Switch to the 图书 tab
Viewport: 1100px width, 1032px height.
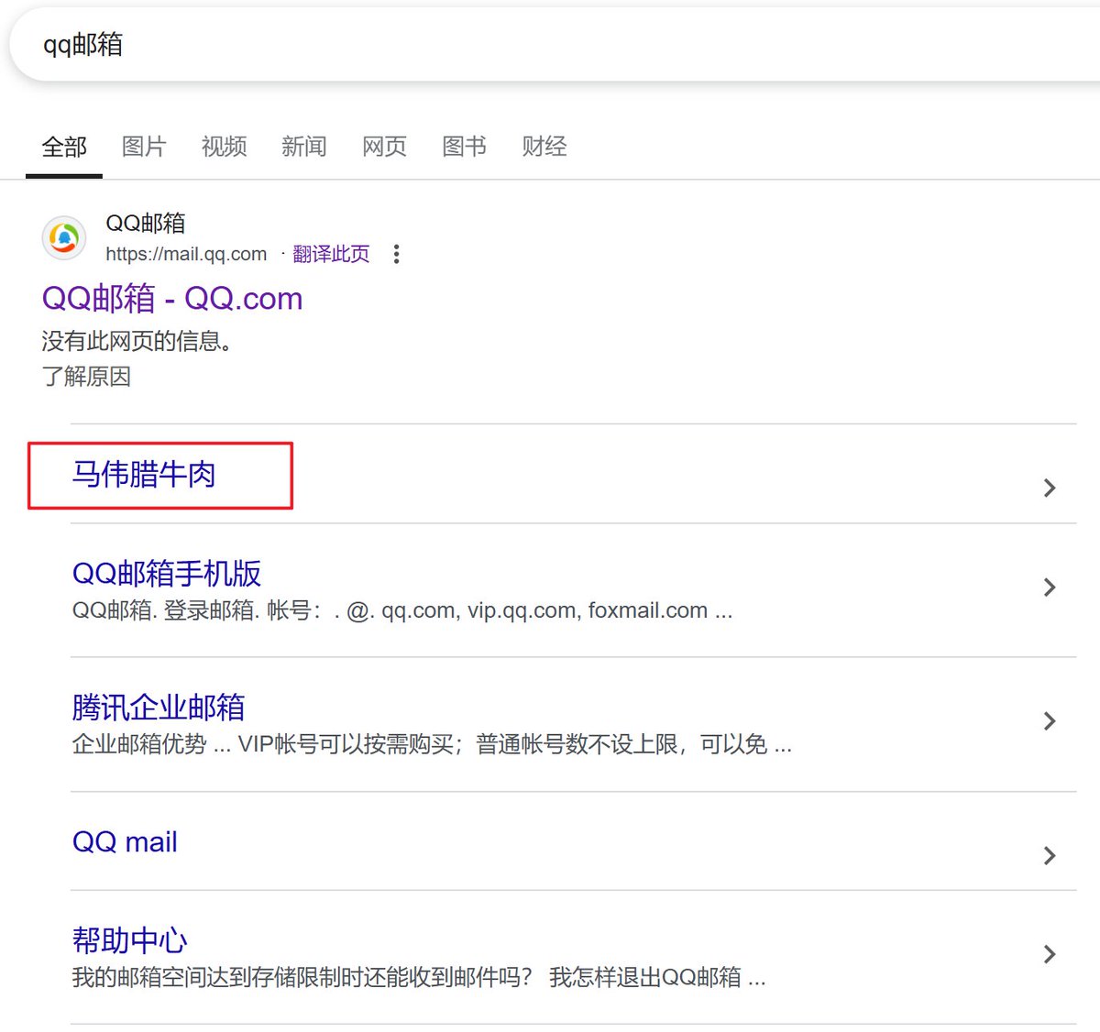(464, 147)
